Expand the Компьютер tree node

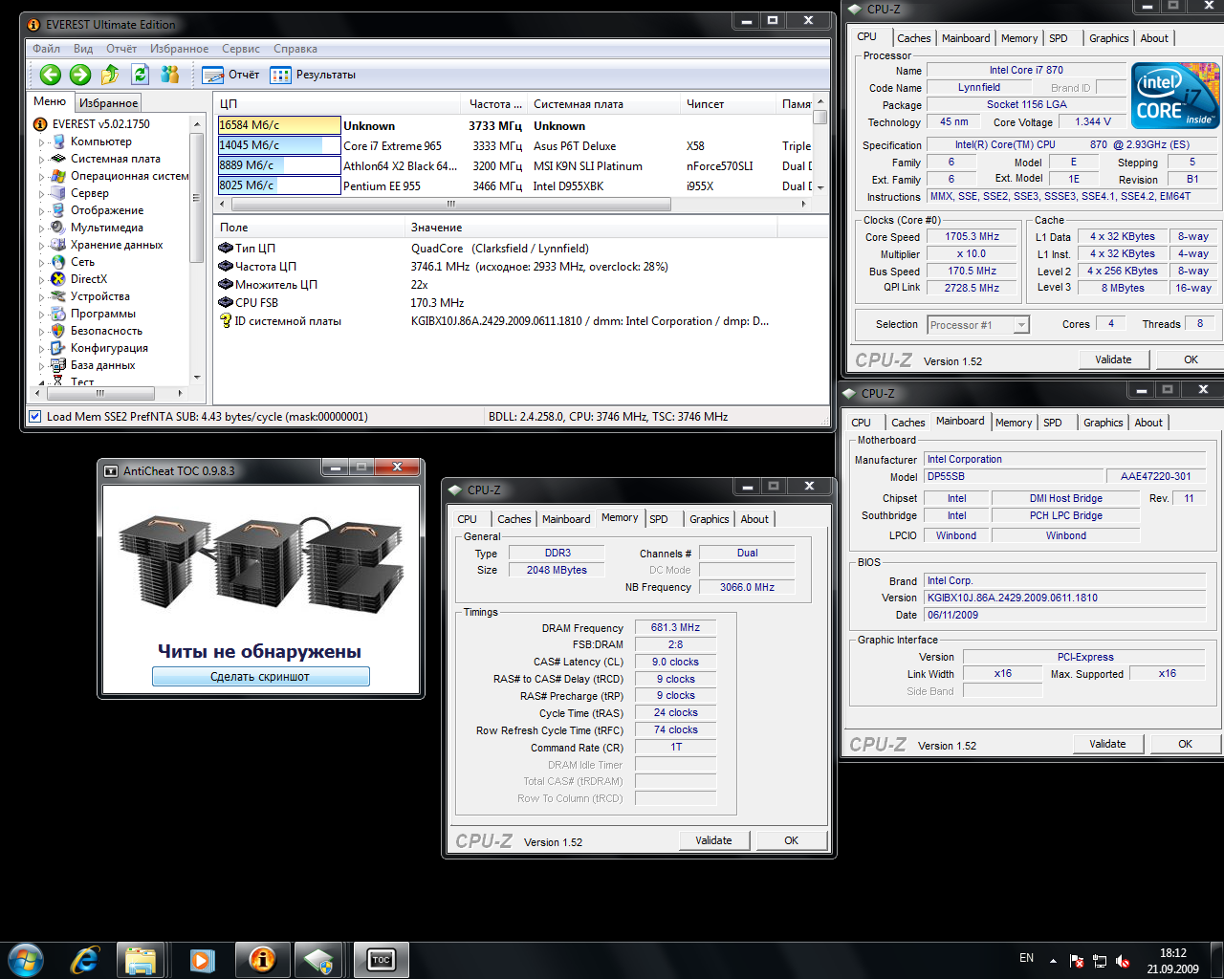click(x=41, y=141)
